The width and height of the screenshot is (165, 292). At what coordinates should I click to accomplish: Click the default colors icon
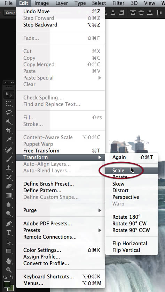pos(5,277)
